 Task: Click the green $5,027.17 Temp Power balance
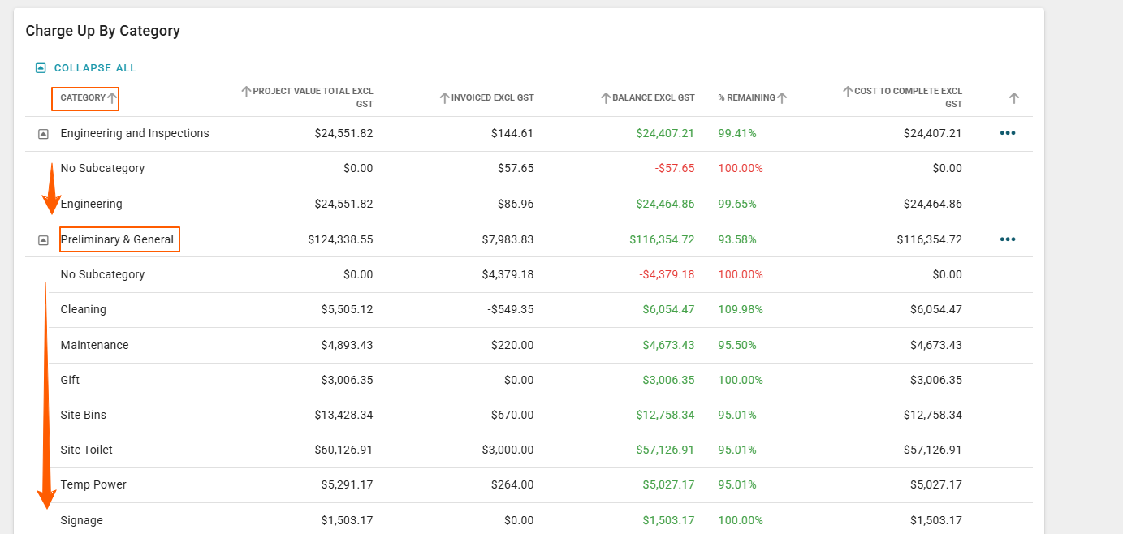(x=668, y=484)
